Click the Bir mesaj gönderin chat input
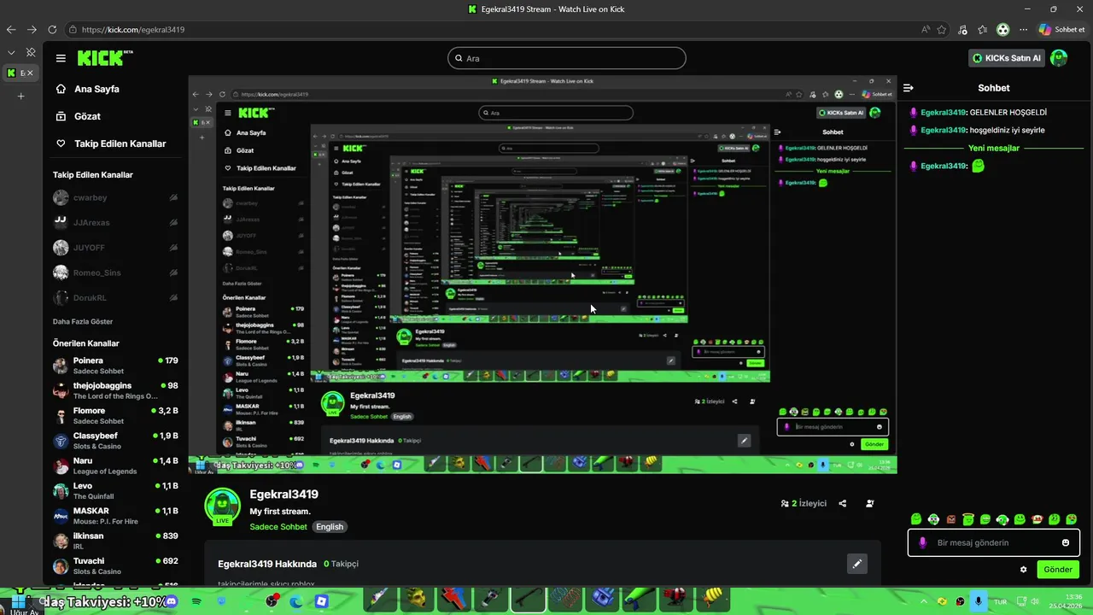1093x615 pixels. click(x=993, y=542)
